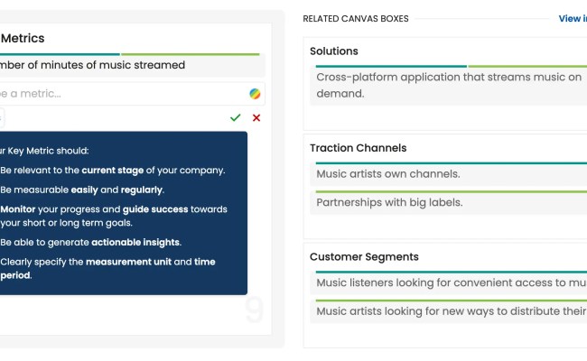Click the 'actionable insights' tip line
587x361 pixels.
pos(90,242)
